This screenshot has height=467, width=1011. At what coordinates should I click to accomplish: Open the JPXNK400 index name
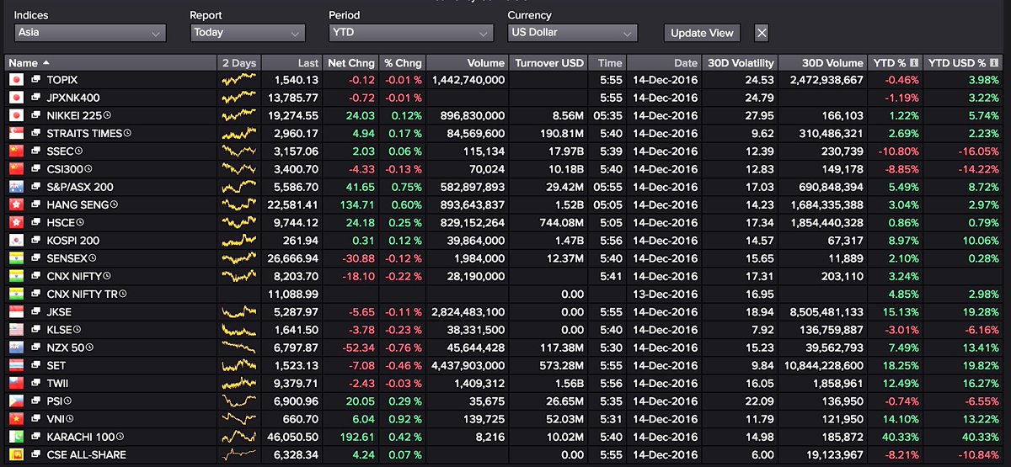[x=73, y=98]
